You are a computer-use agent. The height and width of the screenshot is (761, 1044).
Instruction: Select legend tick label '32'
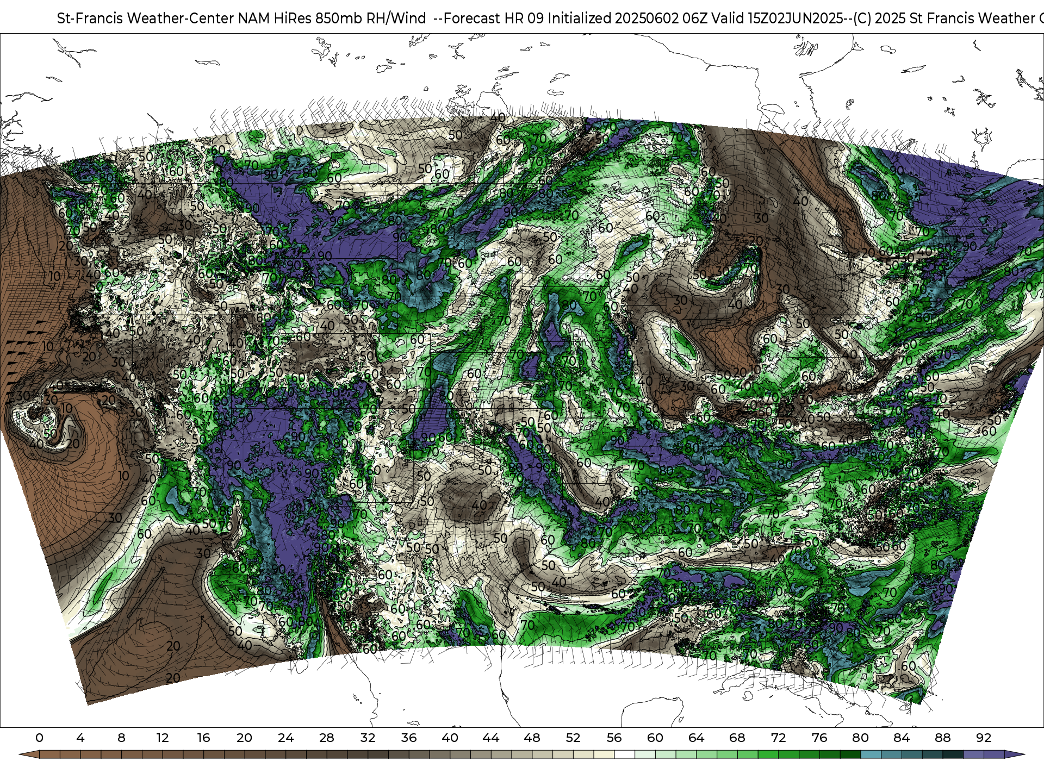368,738
